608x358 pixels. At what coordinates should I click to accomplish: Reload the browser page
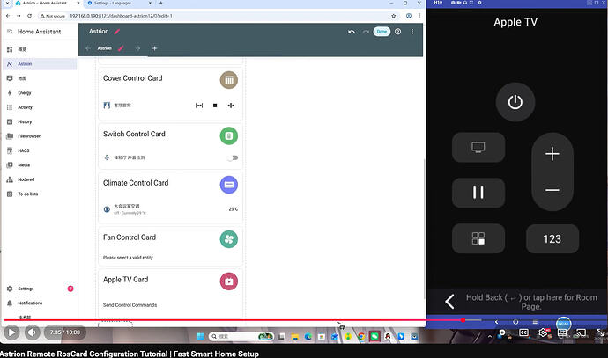[29, 16]
